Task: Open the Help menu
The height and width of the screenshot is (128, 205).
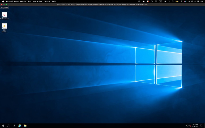Action: pyautogui.click(x=54, y=1)
